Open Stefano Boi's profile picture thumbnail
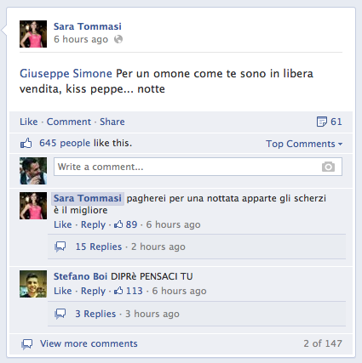Image resolution: width=362 pixels, height=363 pixels. (33, 284)
